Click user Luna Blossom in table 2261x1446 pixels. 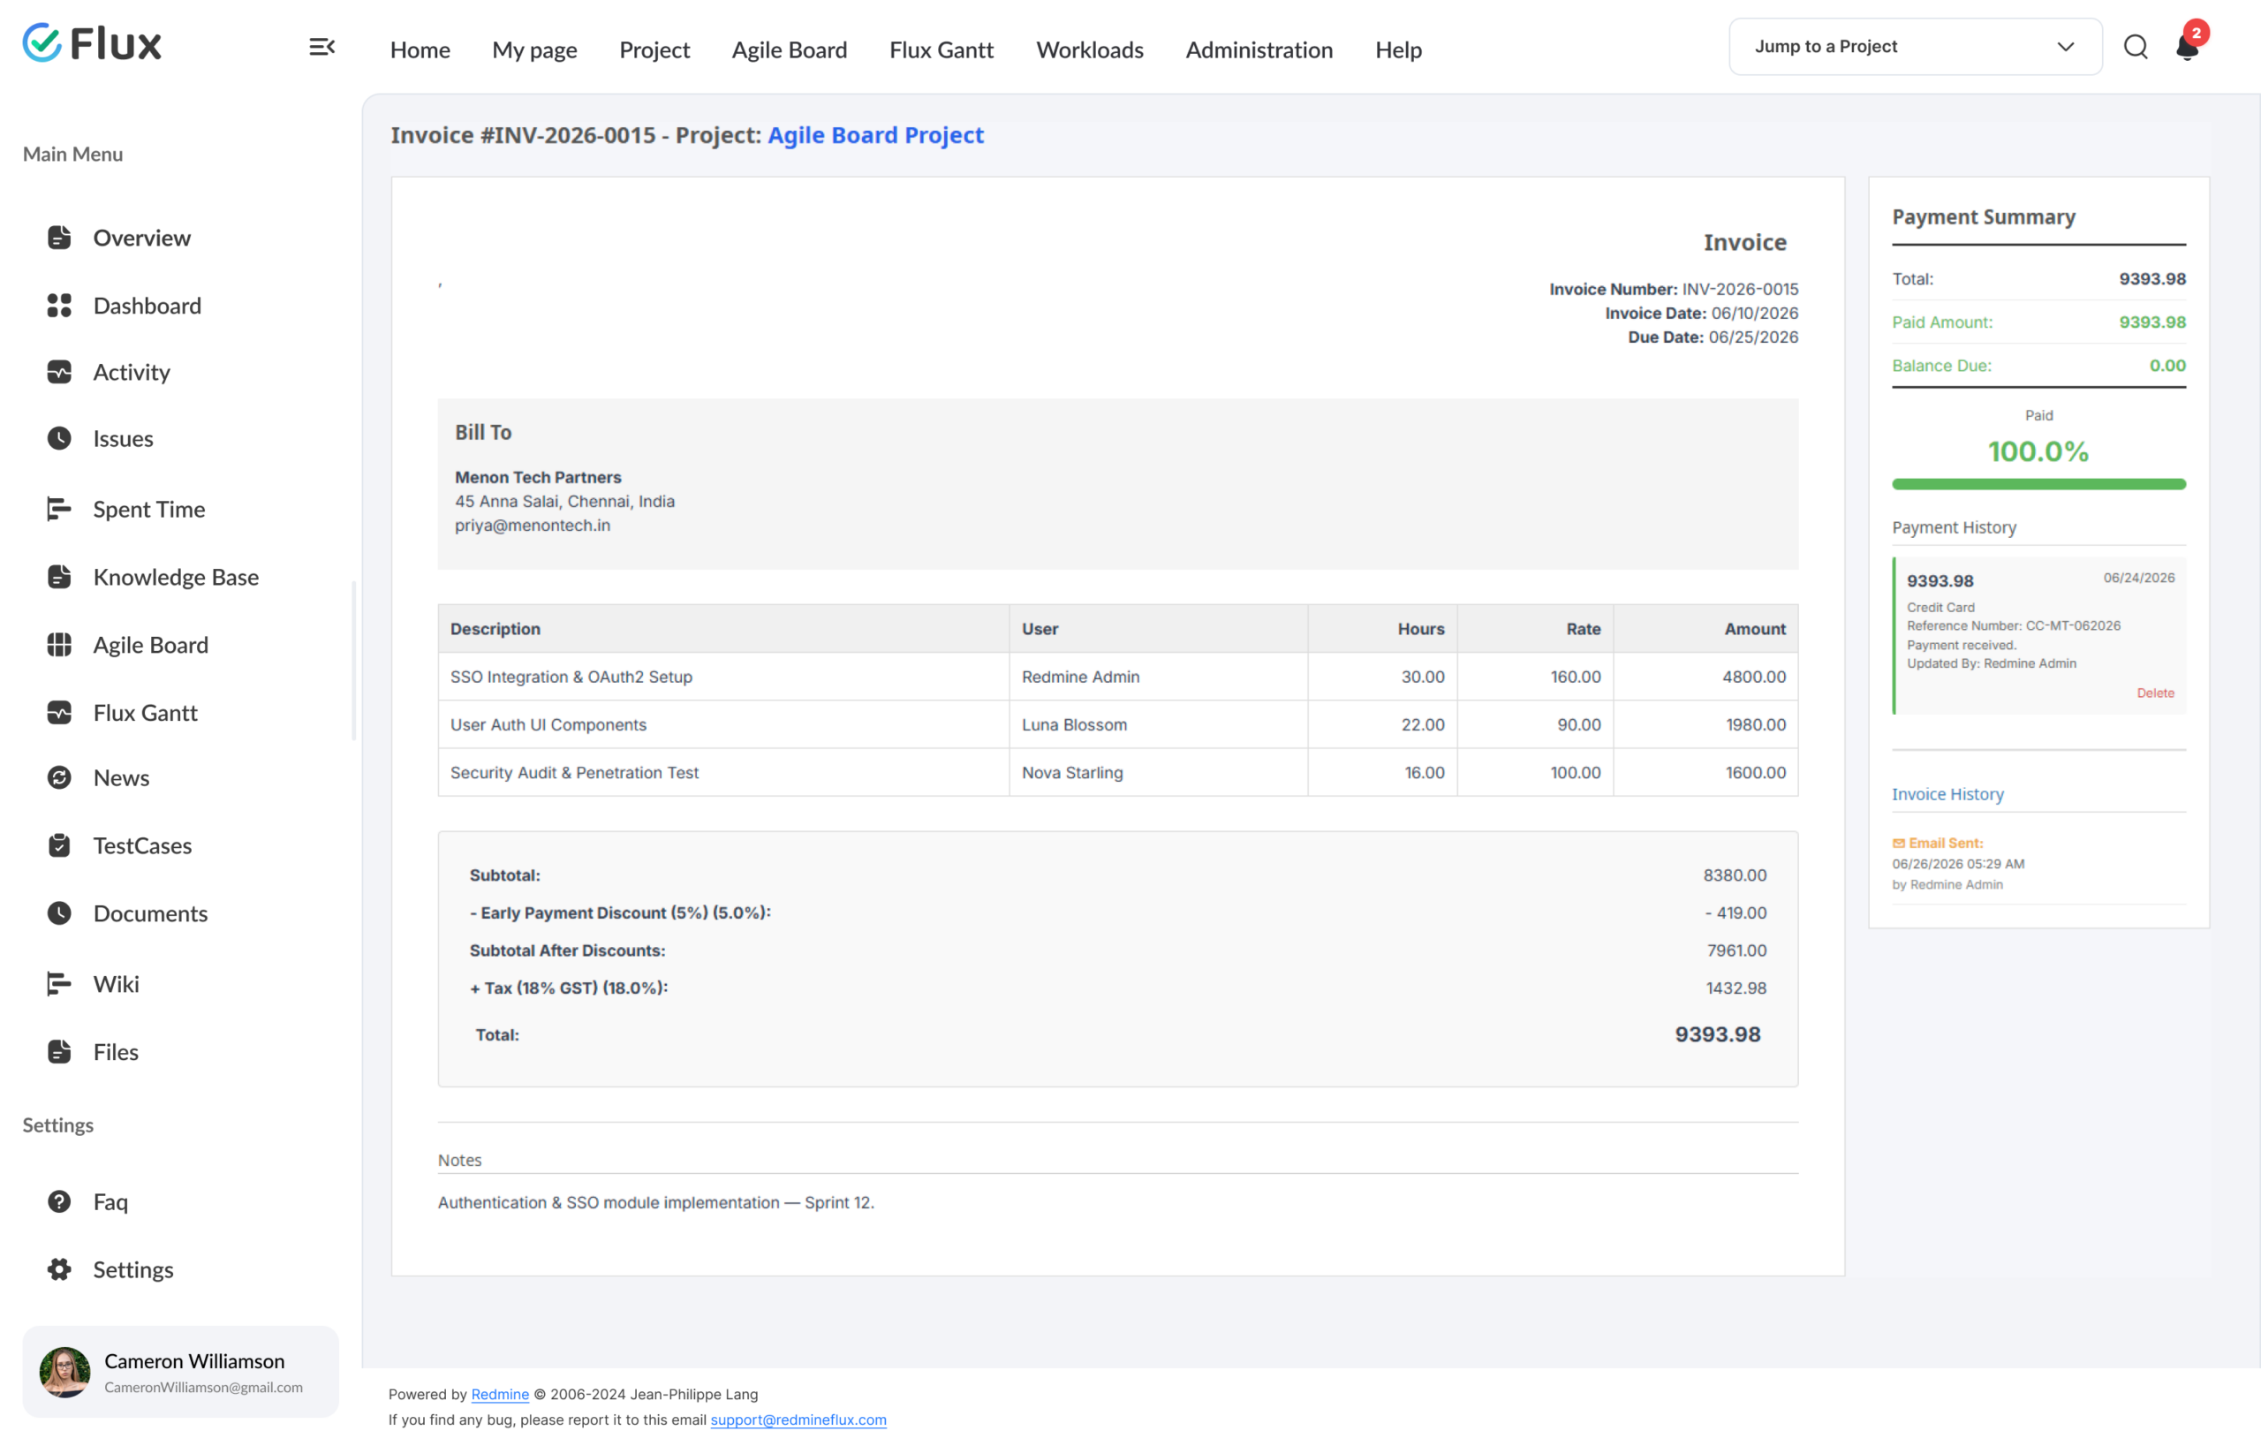click(1074, 725)
